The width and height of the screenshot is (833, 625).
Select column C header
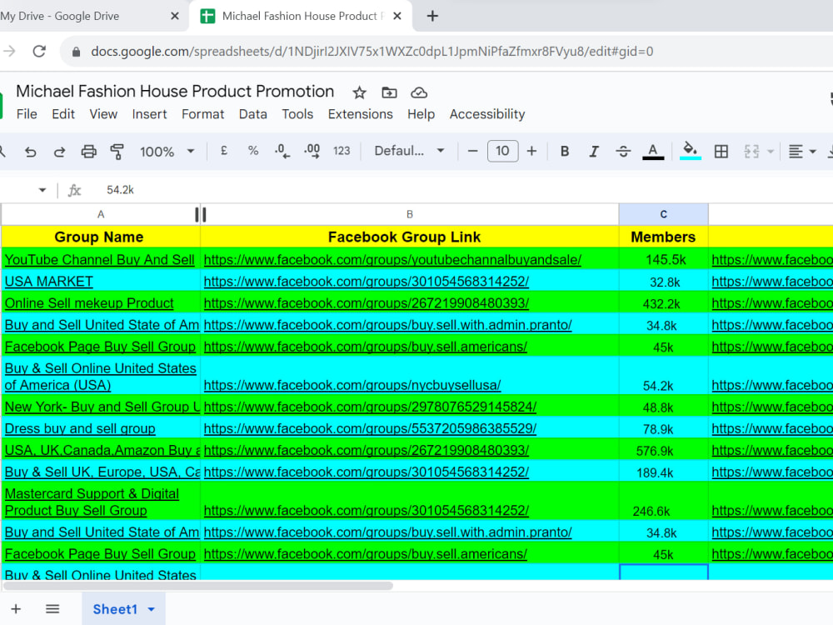(664, 214)
